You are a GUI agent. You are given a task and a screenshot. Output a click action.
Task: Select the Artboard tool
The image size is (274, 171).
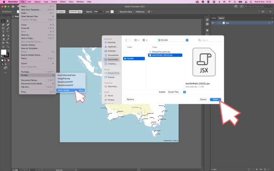click(3, 47)
